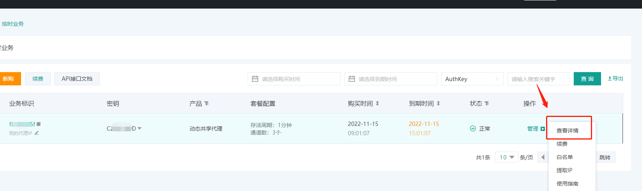Click the 正常 status heartbeat icon
The image size is (642, 191).
pos(473,129)
